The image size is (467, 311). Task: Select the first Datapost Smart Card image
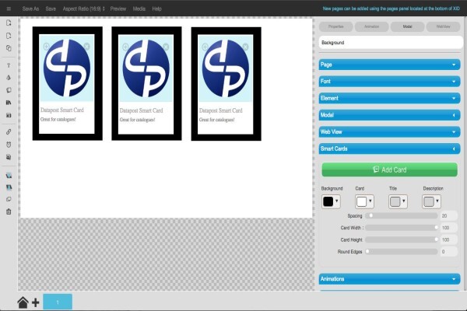click(x=67, y=68)
